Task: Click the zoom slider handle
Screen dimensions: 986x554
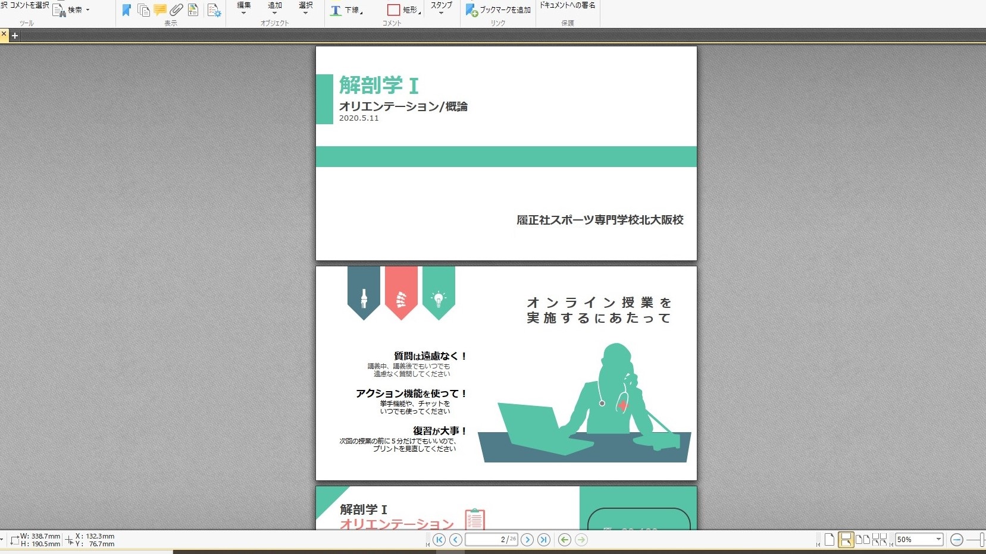Action: 982,540
